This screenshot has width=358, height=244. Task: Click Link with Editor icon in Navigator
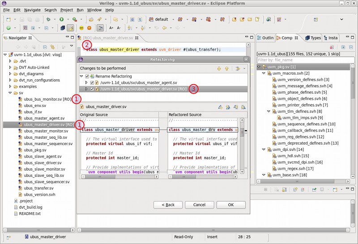(x=52, y=47)
